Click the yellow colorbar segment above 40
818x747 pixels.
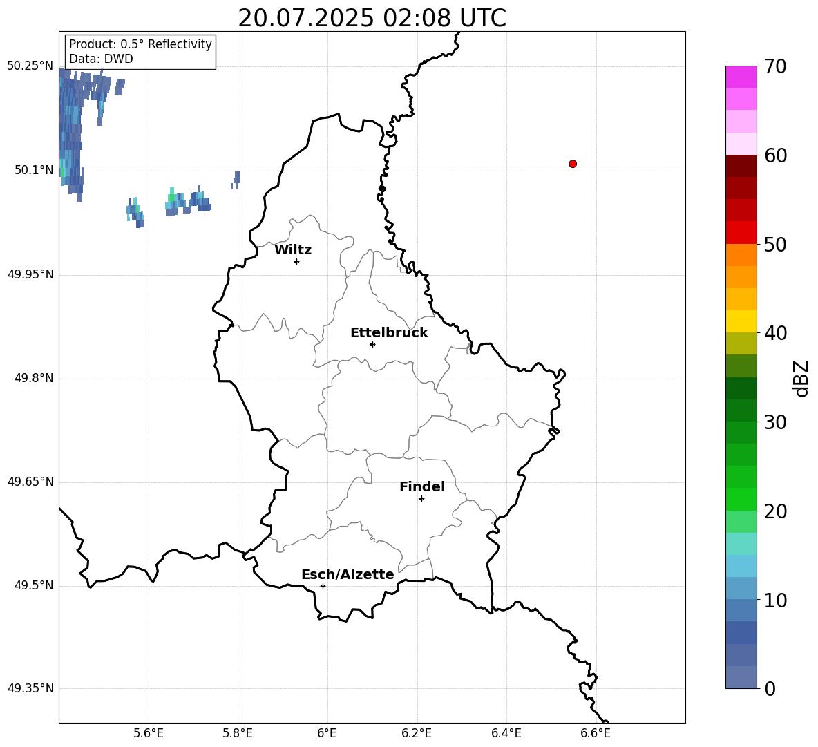click(741, 321)
